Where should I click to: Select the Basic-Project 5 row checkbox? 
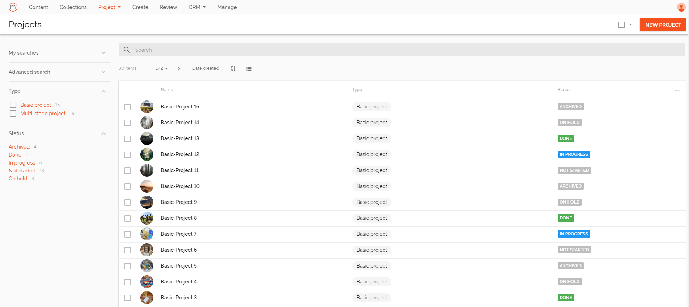pos(127,266)
